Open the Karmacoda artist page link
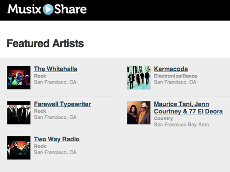 click(171, 69)
